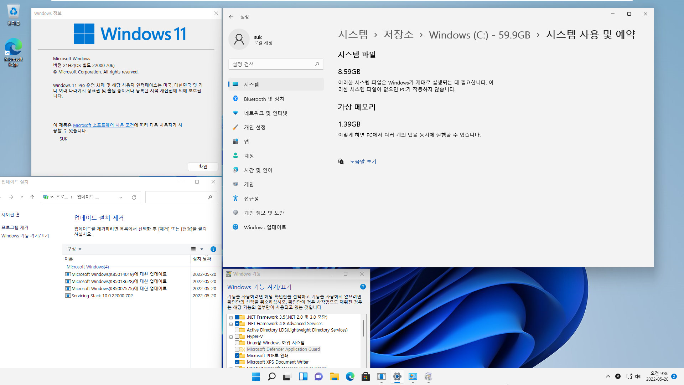Toggle .NET Framework 4.8 Advanced Services checkbox
Screen dimensions: 684x385
(237, 323)
